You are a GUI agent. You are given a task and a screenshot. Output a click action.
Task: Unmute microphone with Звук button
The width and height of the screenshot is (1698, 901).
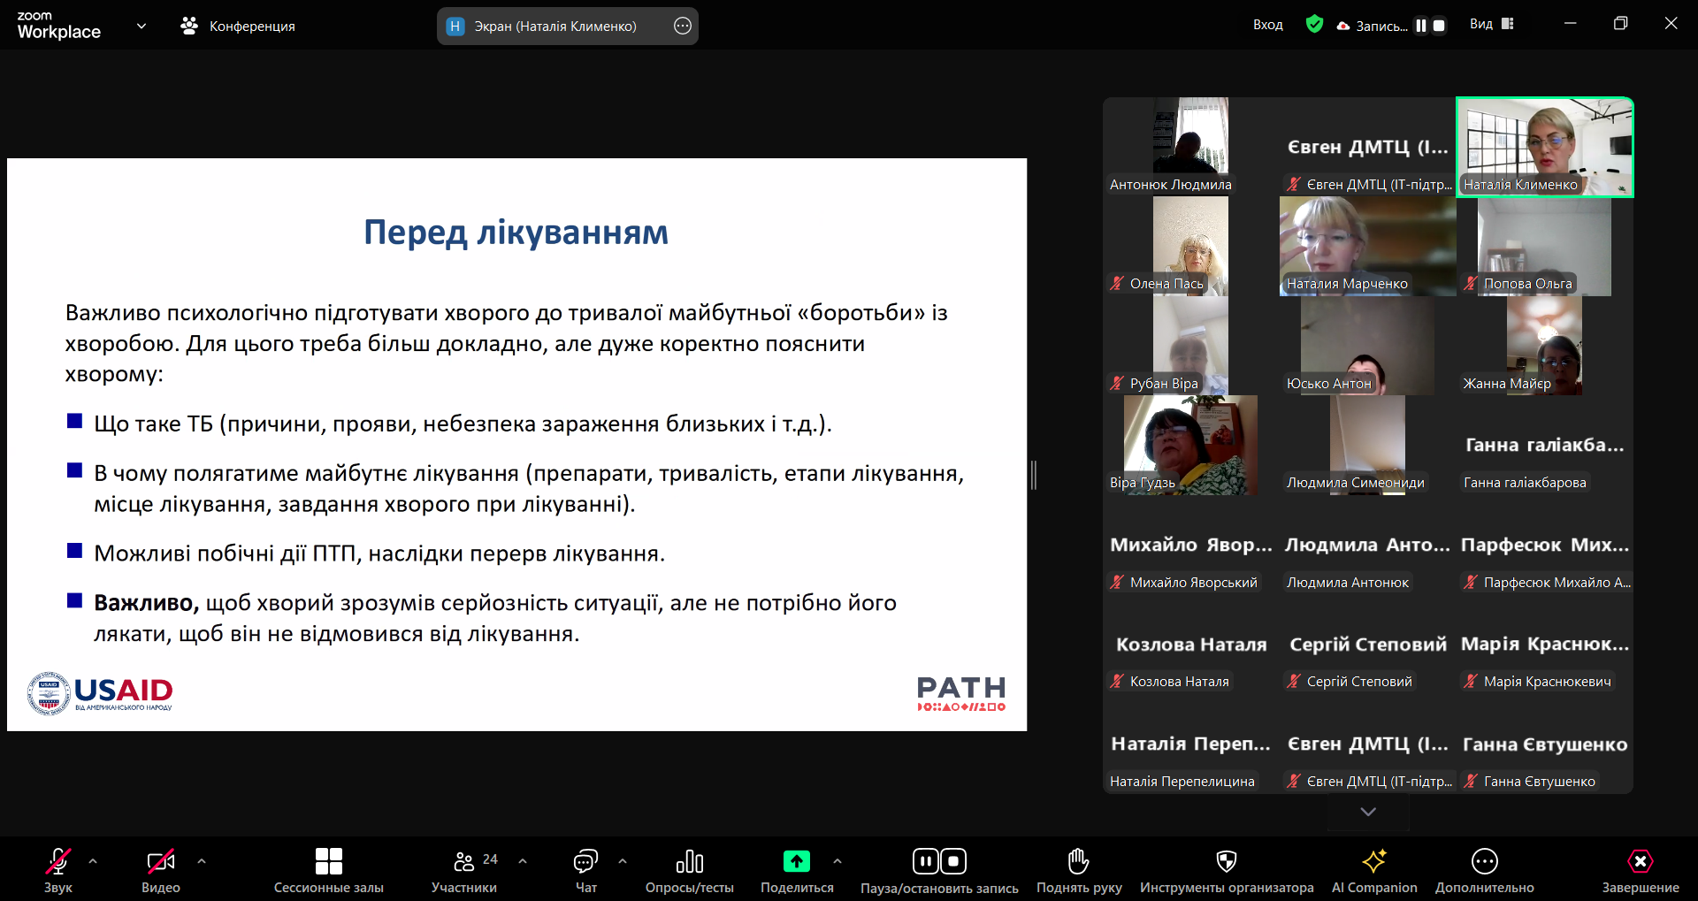point(58,861)
